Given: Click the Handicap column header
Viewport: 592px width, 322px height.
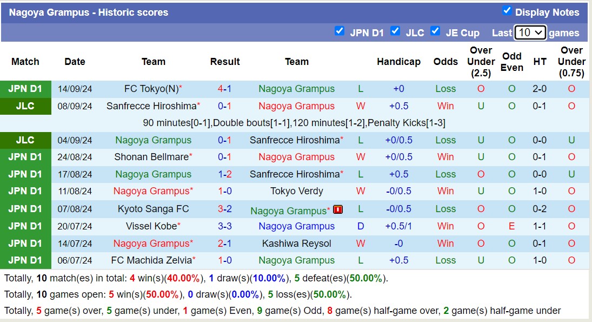Looking at the screenshot, I should click(x=398, y=62).
